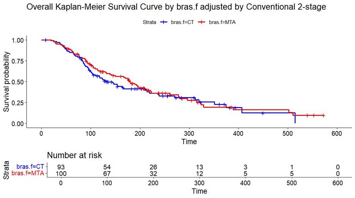355x198 pixels.
Task: Click the 0.50 tick on survival axis
Action: click(19, 82)
